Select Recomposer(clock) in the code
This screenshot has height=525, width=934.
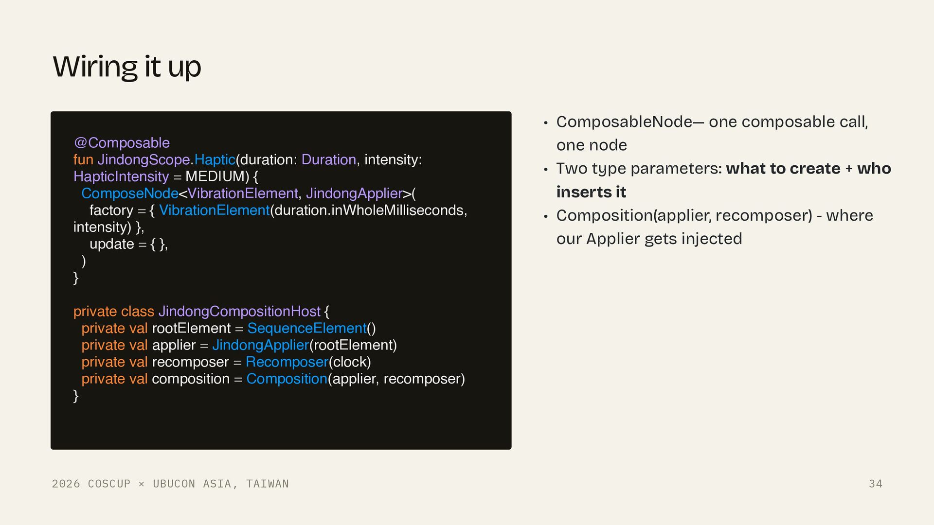[308, 362]
